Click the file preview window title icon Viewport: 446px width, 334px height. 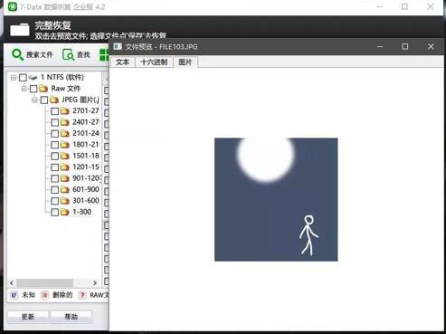pyautogui.click(x=118, y=46)
